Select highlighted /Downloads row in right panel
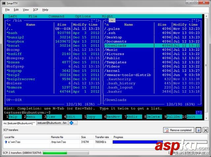 pos(152,46)
